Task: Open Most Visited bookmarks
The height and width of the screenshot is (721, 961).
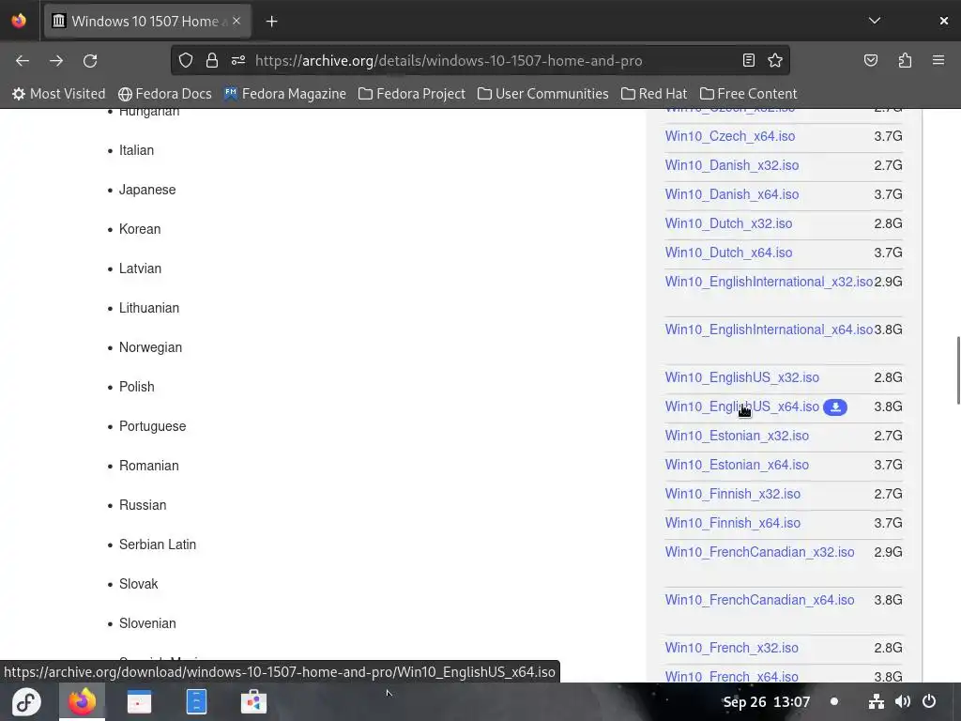Action: tap(59, 94)
